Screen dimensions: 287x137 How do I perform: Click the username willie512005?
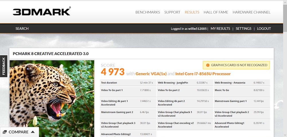tap(197, 29)
